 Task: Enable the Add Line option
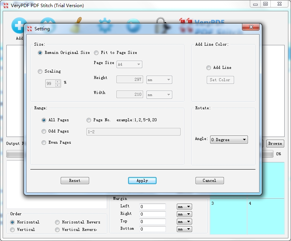click(x=209, y=68)
